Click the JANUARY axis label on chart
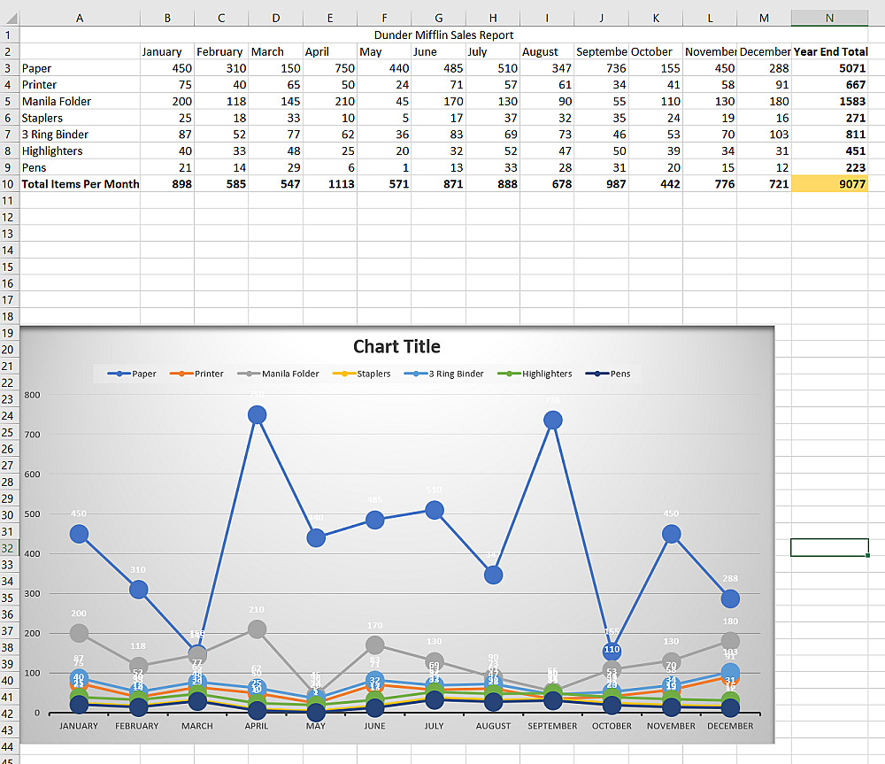Image resolution: width=885 pixels, height=764 pixels. click(x=79, y=726)
